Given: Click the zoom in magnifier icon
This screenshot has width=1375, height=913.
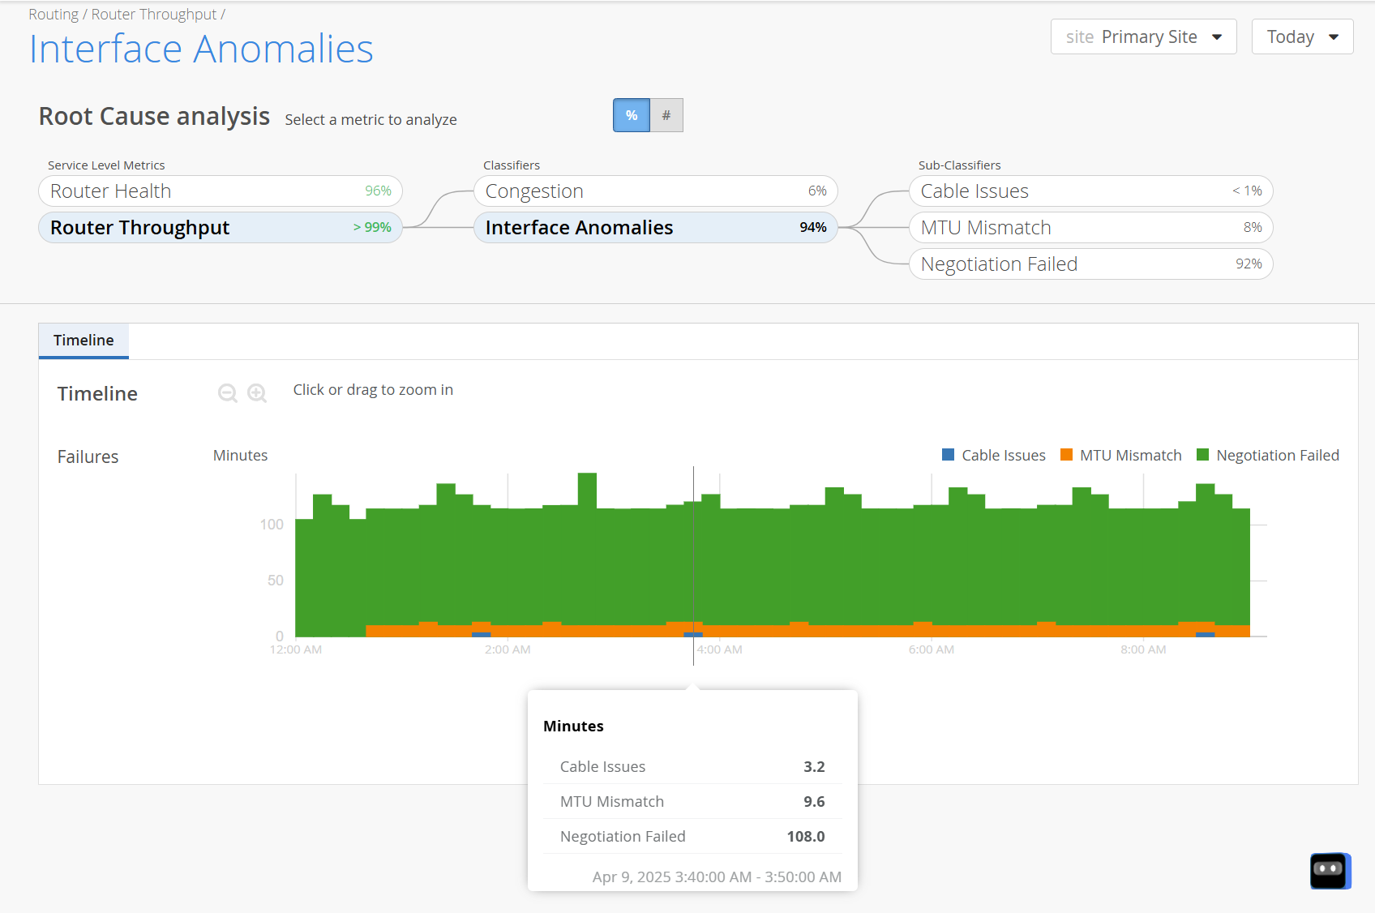Looking at the screenshot, I should tap(257, 393).
